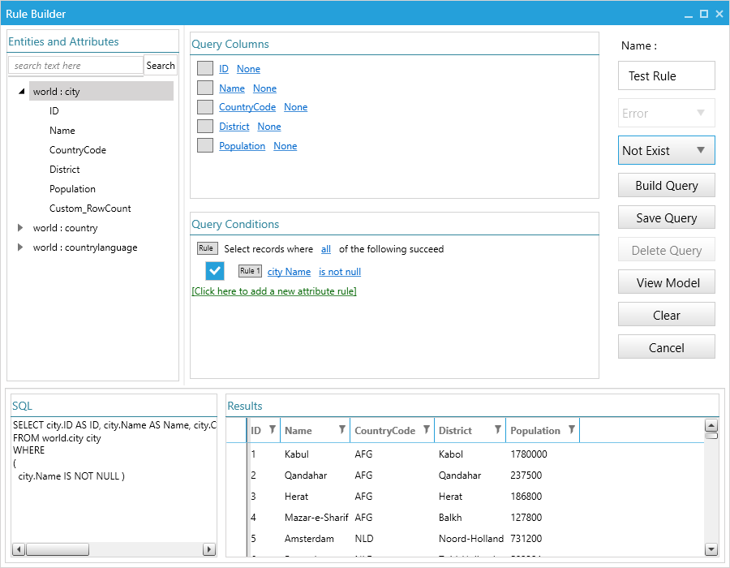Toggle the District column checkbox
Viewport: 730px width, 568px height.
coord(205,126)
